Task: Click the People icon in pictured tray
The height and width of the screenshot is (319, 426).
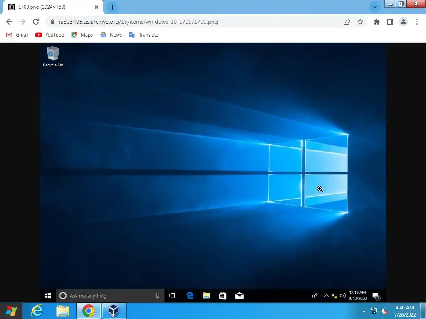Action: [x=315, y=296]
